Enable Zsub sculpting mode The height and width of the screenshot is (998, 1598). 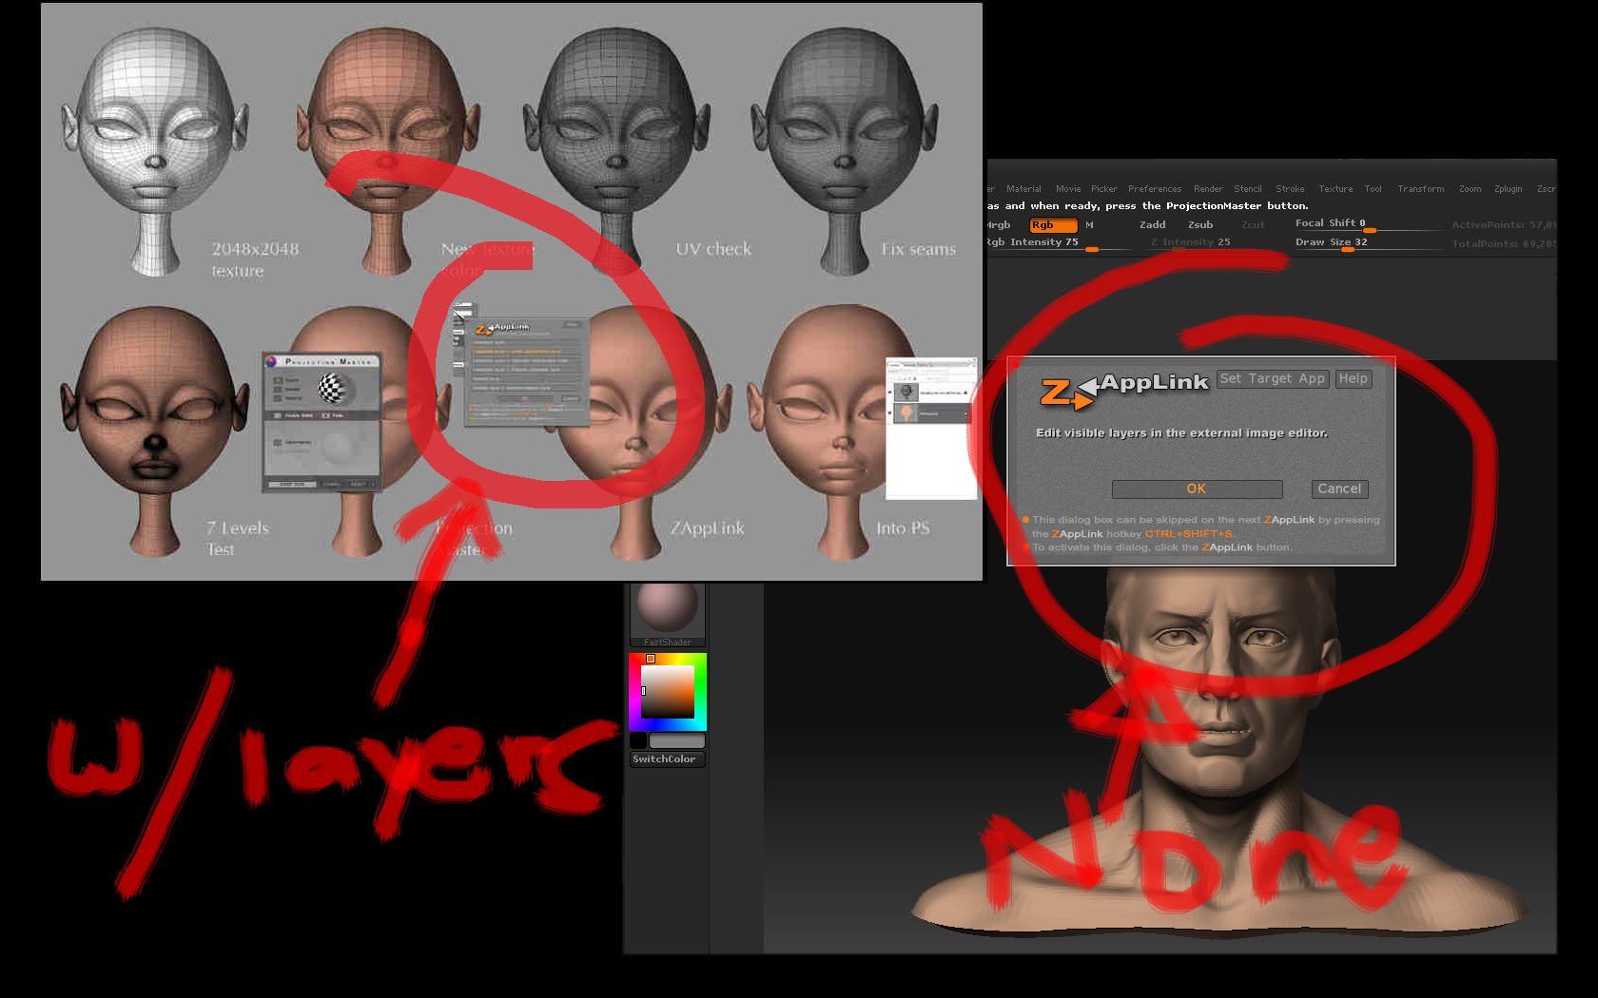[1200, 225]
